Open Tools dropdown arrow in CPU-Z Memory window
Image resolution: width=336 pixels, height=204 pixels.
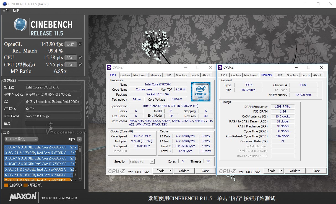tap(282, 171)
